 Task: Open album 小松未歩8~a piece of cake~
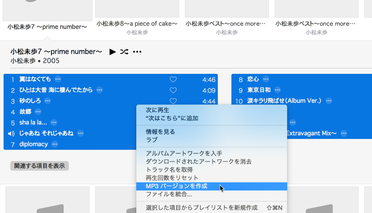137,24
